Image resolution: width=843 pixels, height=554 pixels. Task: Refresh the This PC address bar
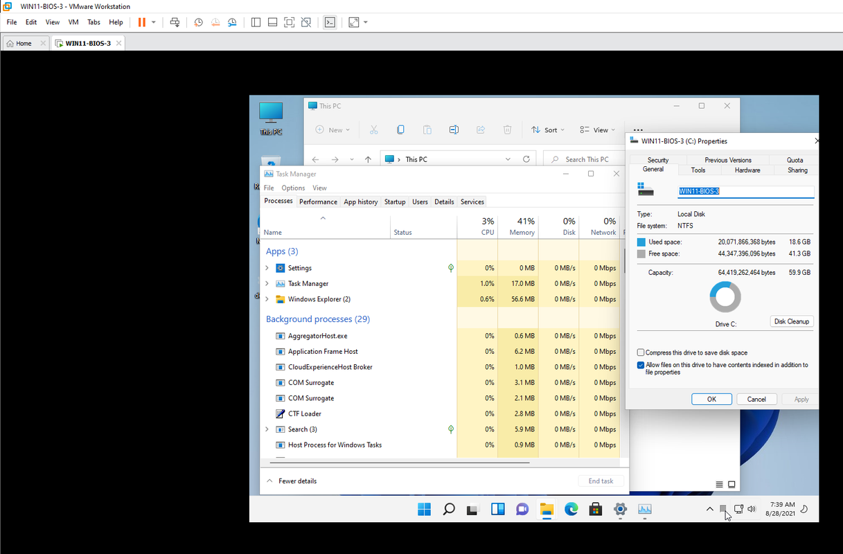coord(526,159)
